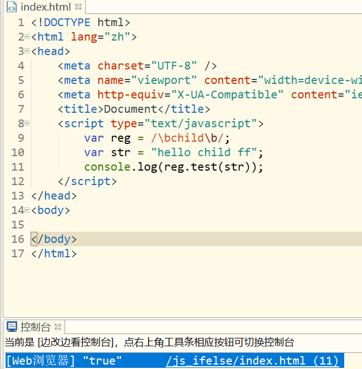362x369 pixels.
Task: Click the http-equiv="X-UA-Compatible" attribute text
Action: pos(191,94)
